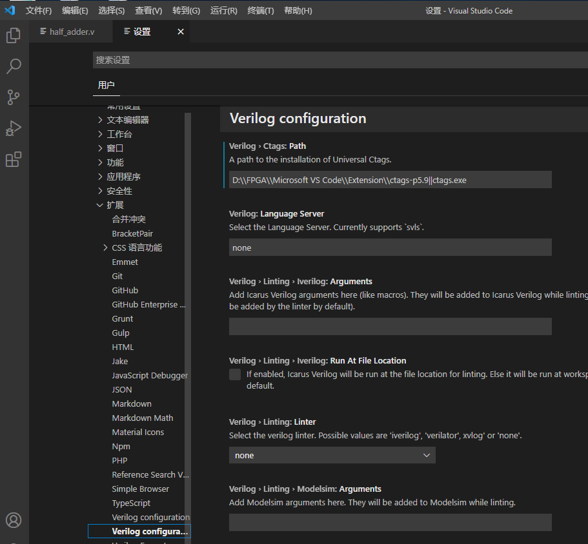Select Emmet in the settings tree

point(125,262)
